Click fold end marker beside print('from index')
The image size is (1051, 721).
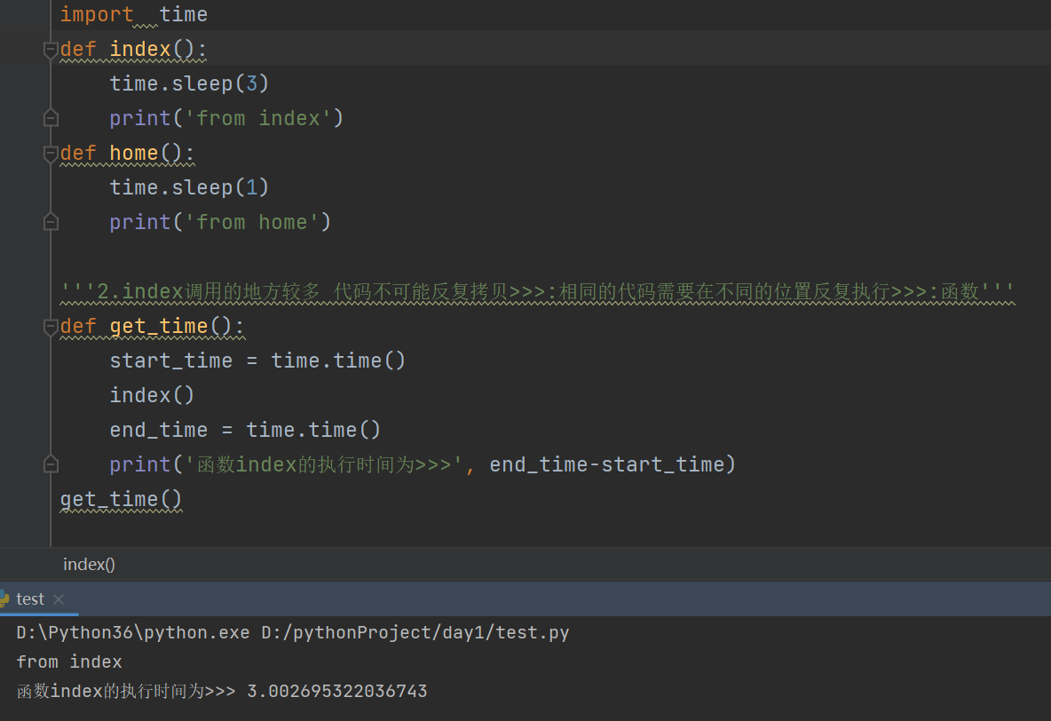pyautogui.click(x=51, y=119)
